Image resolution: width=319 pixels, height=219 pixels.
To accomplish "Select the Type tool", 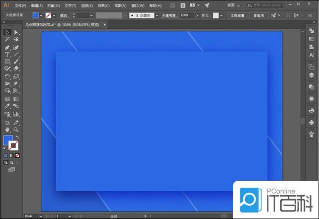I will pyautogui.click(x=7, y=55).
